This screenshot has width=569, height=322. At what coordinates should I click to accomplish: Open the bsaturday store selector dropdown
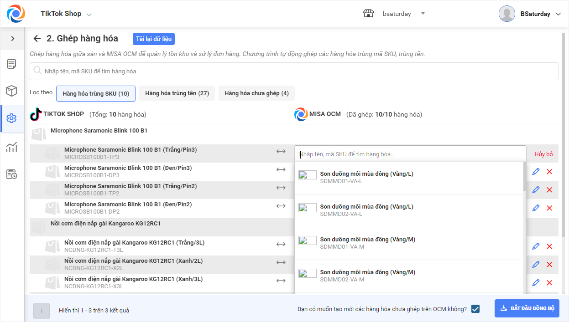pos(423,14)
